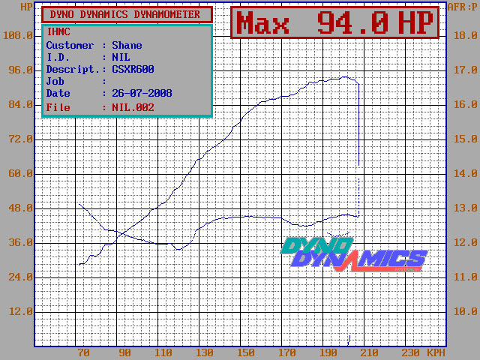Select the 'Max 94.0 HP' readout
The width and height of the screenshot is (480, 360).
[335, 23]
